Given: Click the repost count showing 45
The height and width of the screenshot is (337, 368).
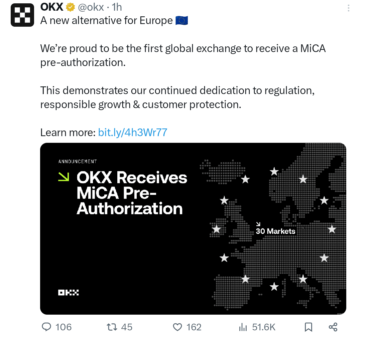Looking at the screenshot, I should click(126, 327).
